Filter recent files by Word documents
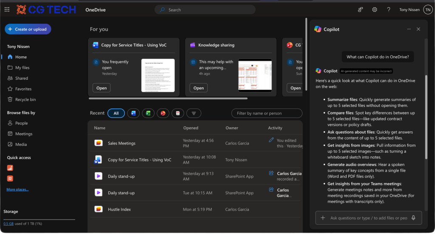435x237 pixels. coord(133,113)
